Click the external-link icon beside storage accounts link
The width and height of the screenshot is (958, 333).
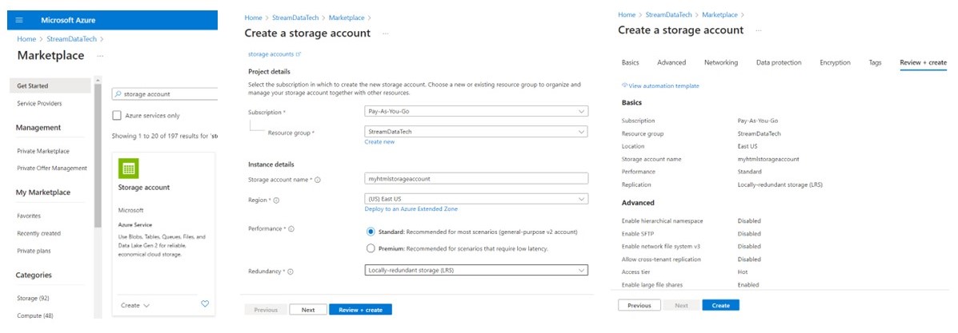click(x=299, y=54)
